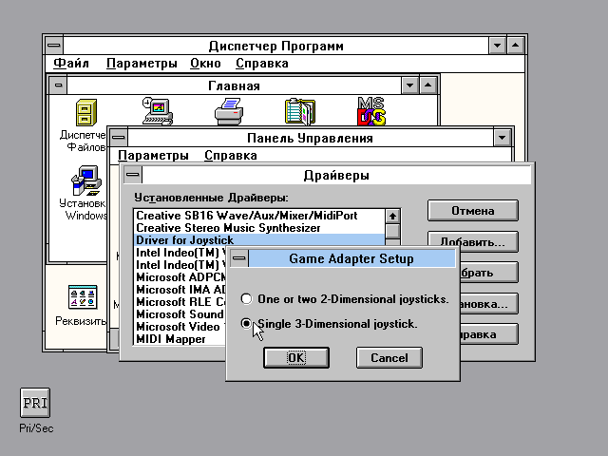The image size is (608, 456).
Task: Minimize the Диспетчер Программ window
Action: 497,46
